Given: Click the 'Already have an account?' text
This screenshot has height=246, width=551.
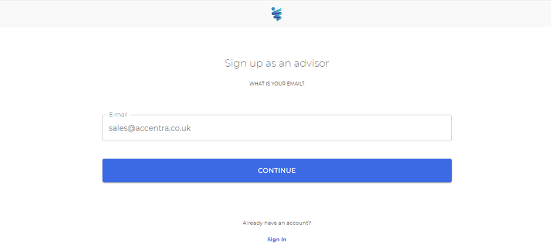Looking at the screenshot, I should tap(277, 223).
